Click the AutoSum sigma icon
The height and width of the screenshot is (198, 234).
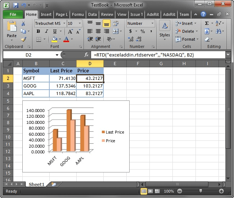[x=207, y=23]
